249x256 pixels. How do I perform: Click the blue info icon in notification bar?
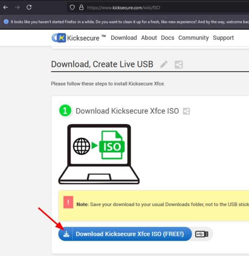tap(6, 21)
